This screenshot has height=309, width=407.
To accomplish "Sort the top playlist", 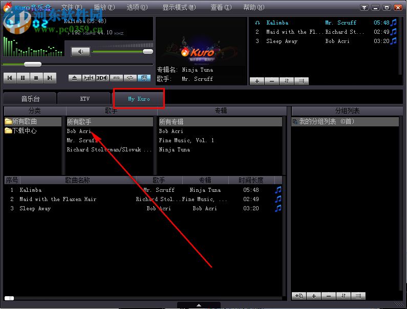I will pos(287,81).
